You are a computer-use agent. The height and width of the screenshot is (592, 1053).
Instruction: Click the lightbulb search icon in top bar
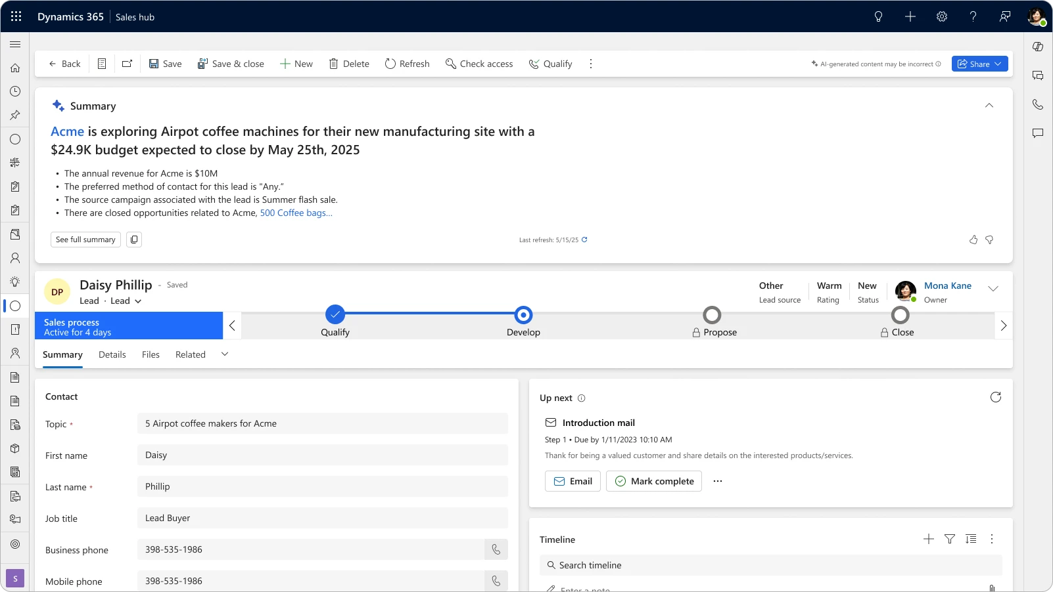[878, 16]
